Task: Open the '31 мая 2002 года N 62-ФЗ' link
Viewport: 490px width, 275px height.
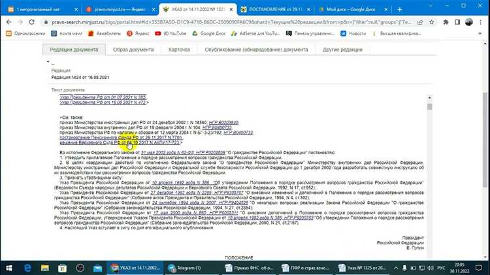Action: click(183, 152)
